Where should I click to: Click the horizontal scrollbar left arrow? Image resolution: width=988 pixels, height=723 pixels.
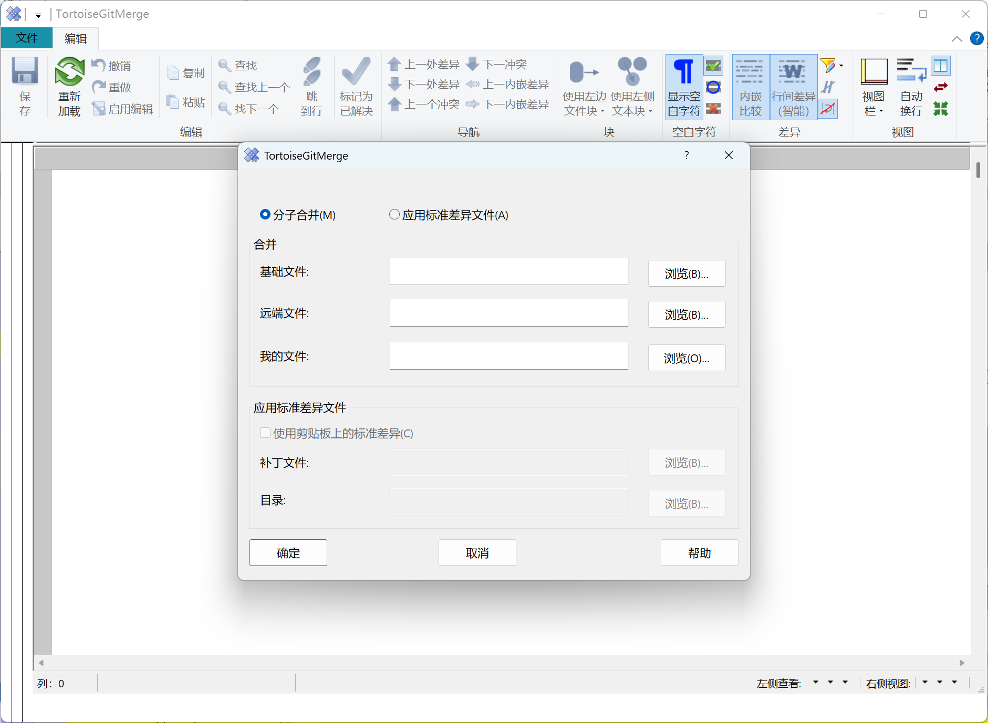click(x=41, y=663)
